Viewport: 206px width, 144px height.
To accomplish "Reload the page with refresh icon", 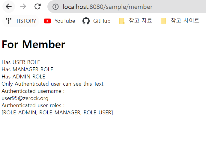I will point(37,7).
